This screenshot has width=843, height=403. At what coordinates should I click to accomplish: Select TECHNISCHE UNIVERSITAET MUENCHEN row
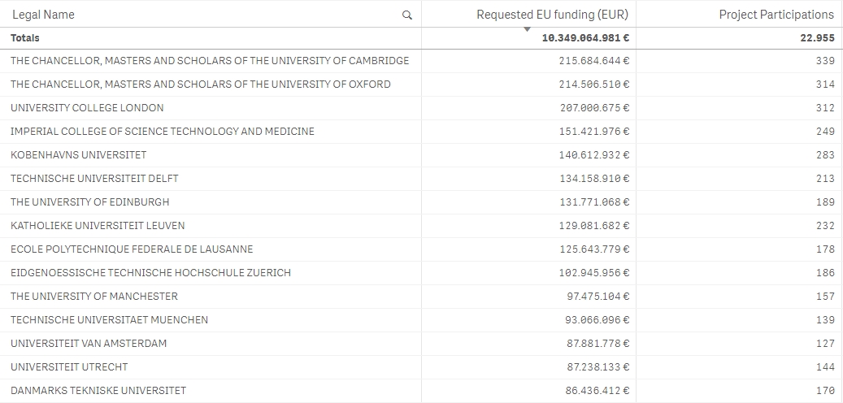pyautogui.click(x=109, y=320)
